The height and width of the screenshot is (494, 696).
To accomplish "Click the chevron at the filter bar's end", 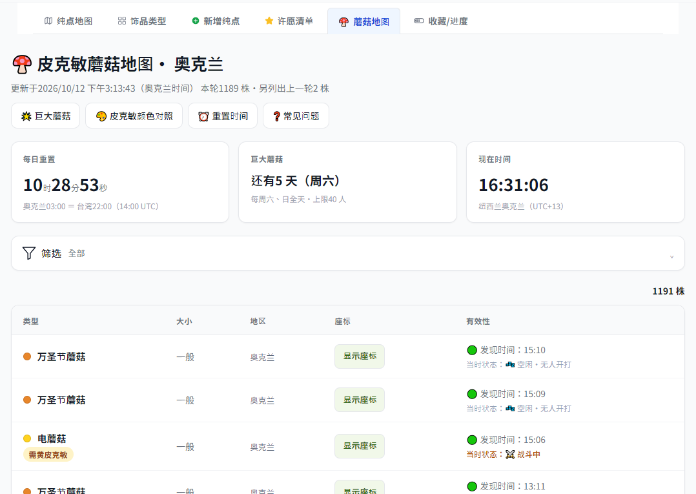I will coord(671,256).
